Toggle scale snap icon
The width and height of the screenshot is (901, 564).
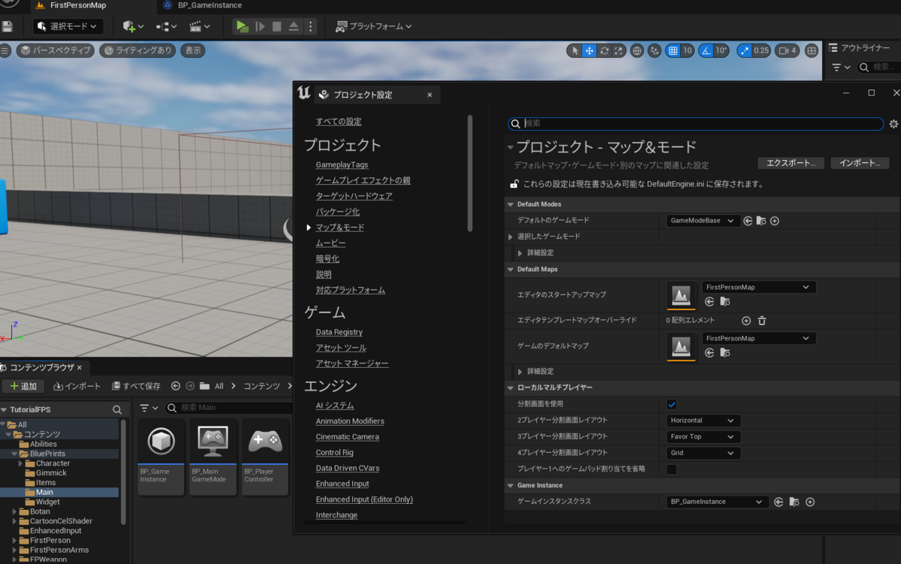(744, 50)
